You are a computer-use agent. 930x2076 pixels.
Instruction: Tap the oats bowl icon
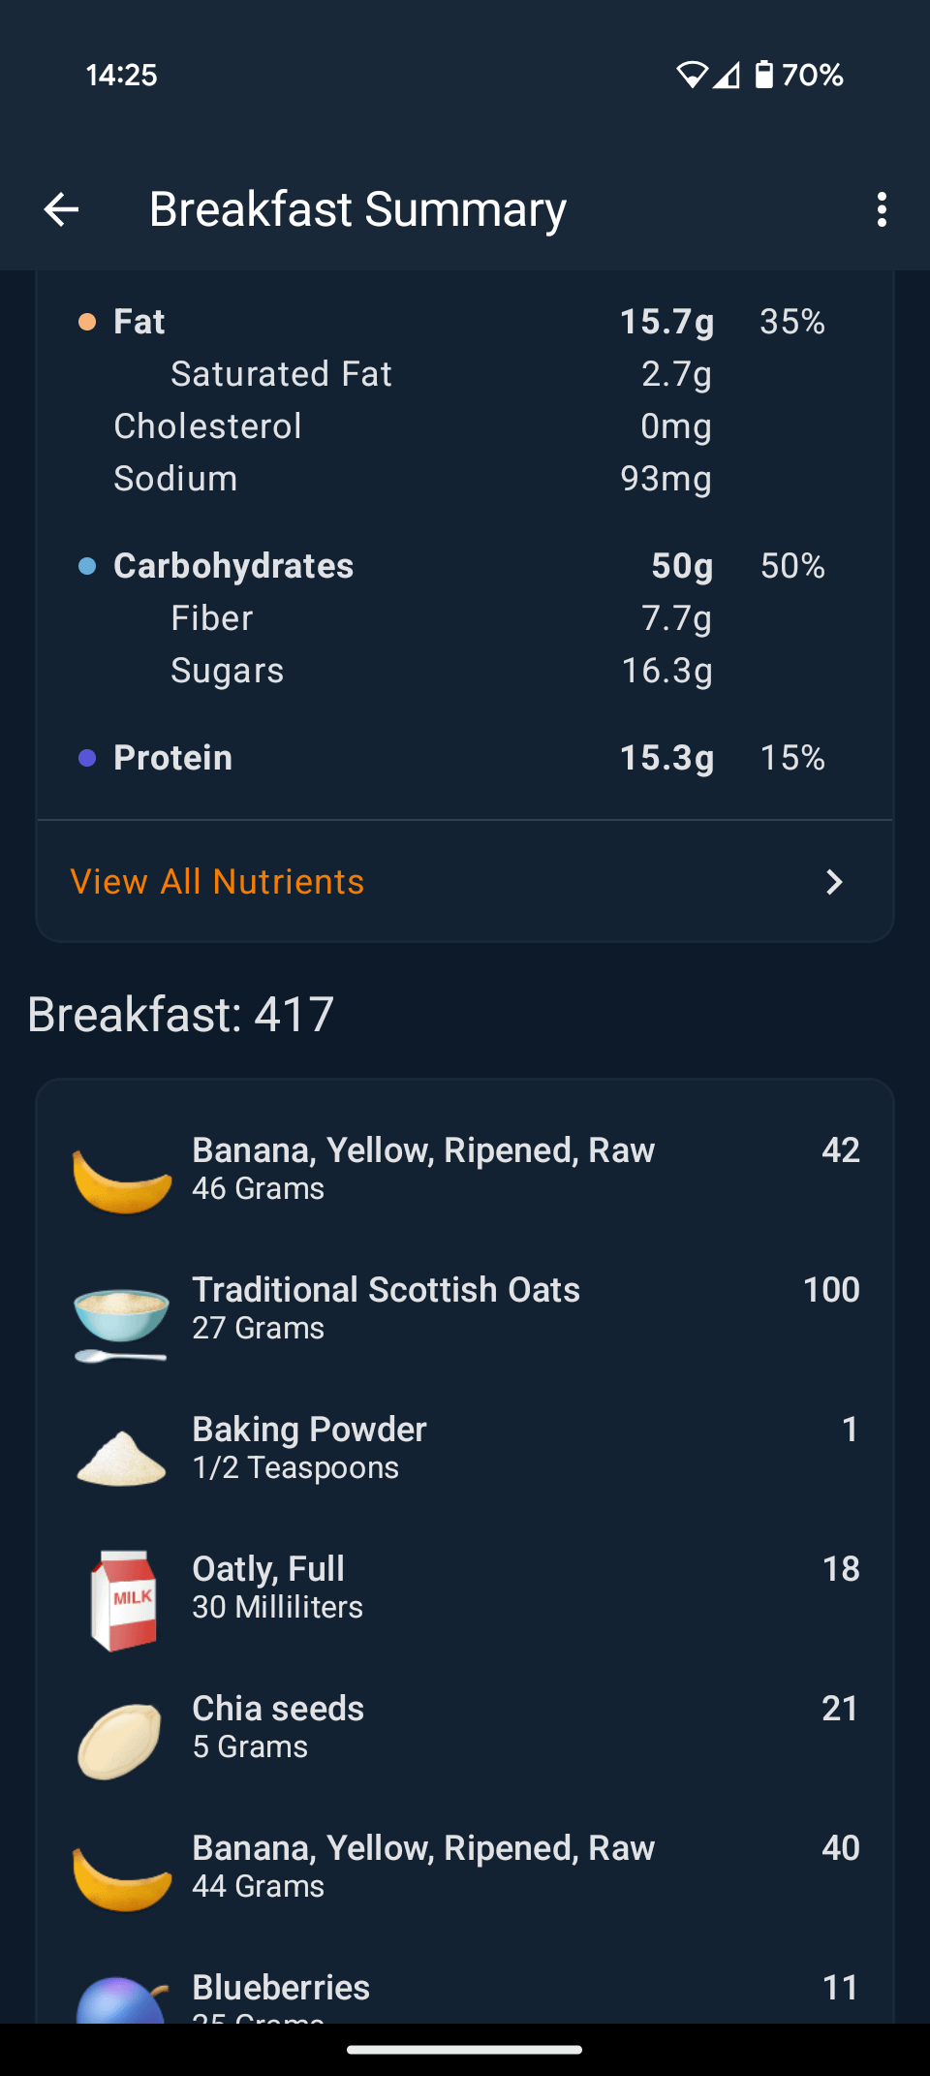121,1318
